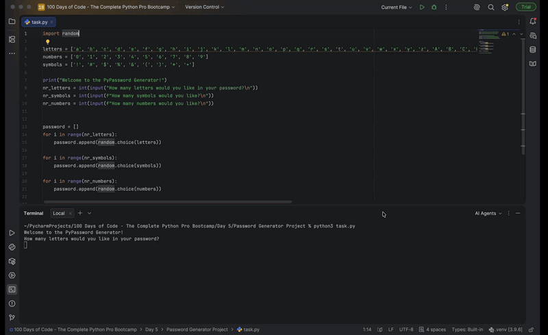Expand the Current File run configuration dropdown

click(x=397, y=7)
